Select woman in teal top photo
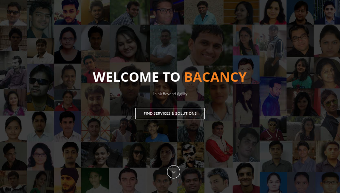340x193 pixels. [x=300, y=73]
